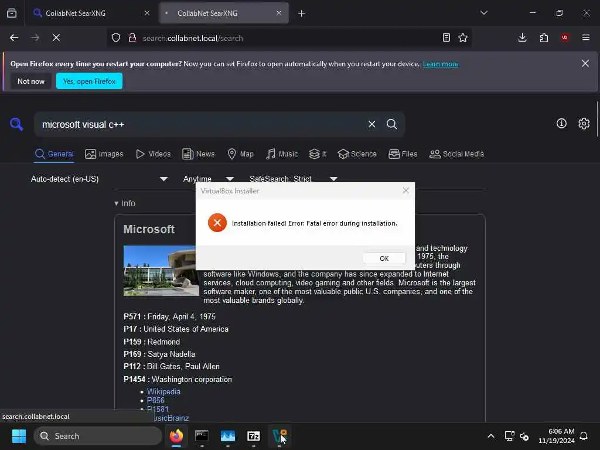This screenshot has height=450, width=600.
Task: Click the SearXNG logo magnifier
Action: point(16,124)
